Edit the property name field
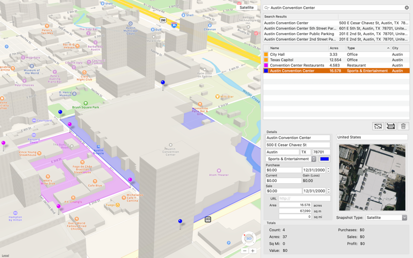Image resolution: width=413 pixels, height=258 pixels. pos(298,138)
